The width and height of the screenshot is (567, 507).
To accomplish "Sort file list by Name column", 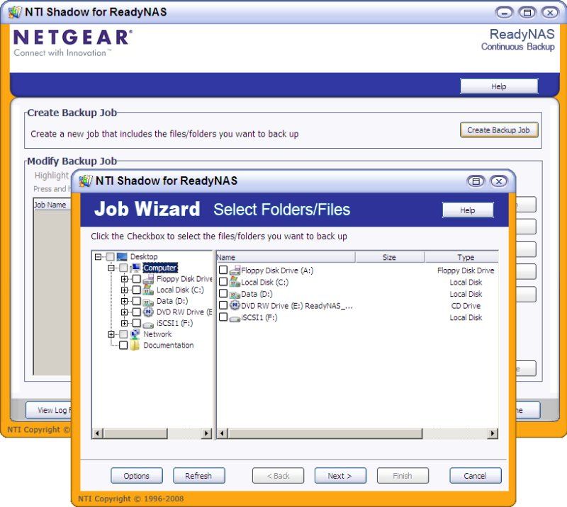I will click(286, 257).
